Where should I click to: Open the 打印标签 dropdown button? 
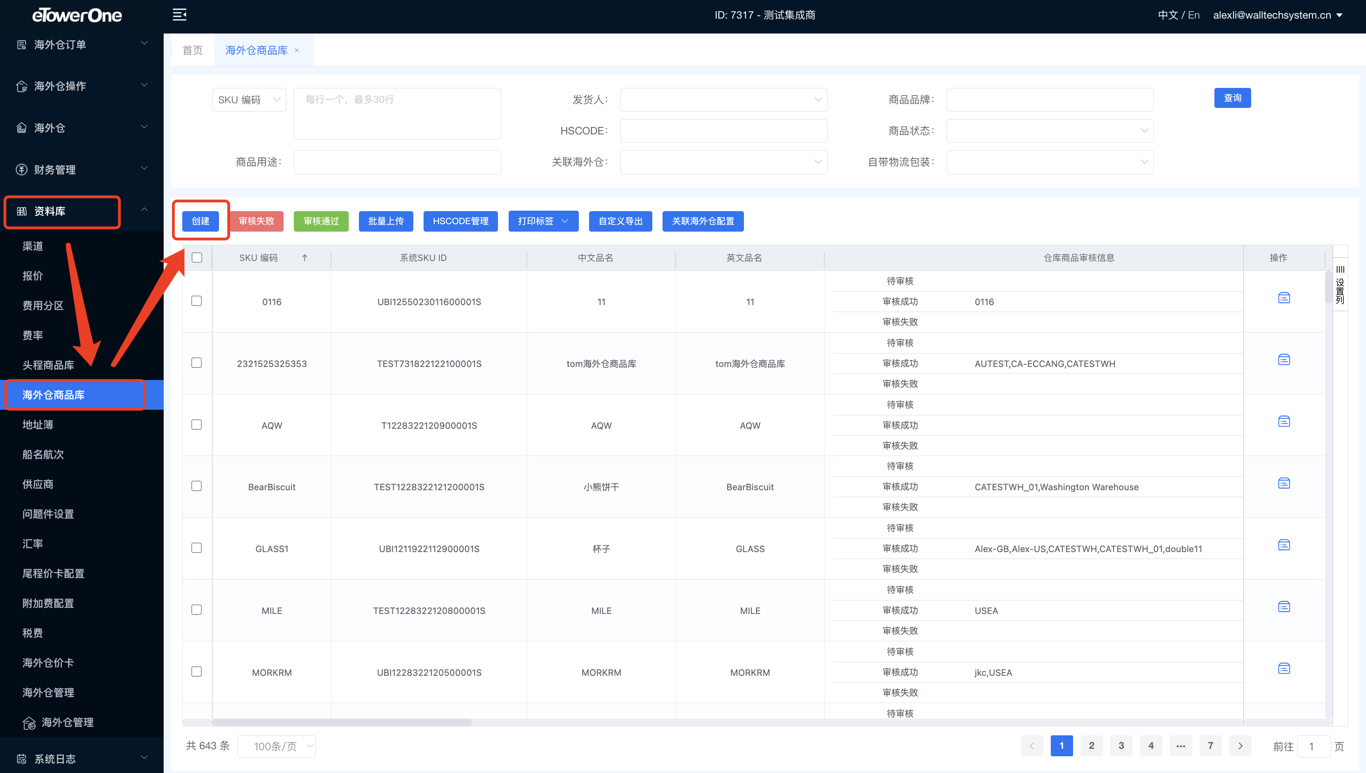543,221
